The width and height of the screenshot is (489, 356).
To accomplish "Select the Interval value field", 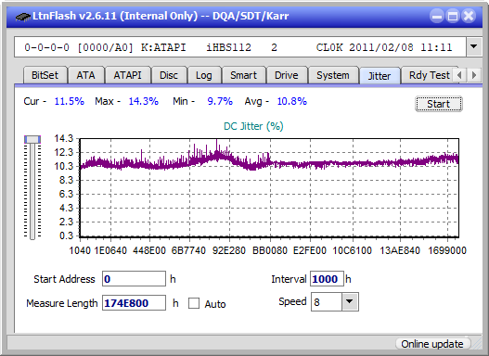I will point(327,279).
